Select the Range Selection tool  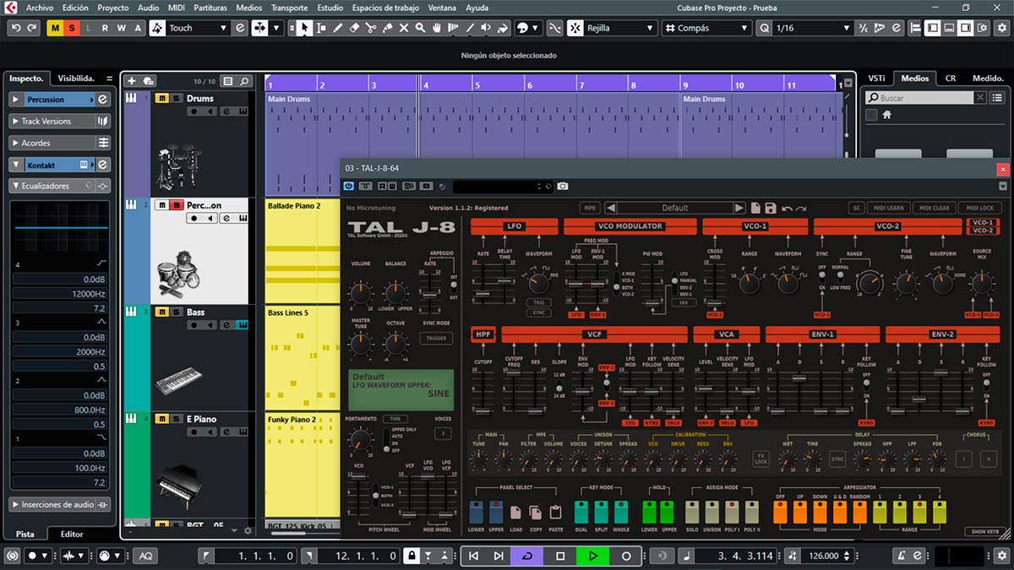click(321, 28)
